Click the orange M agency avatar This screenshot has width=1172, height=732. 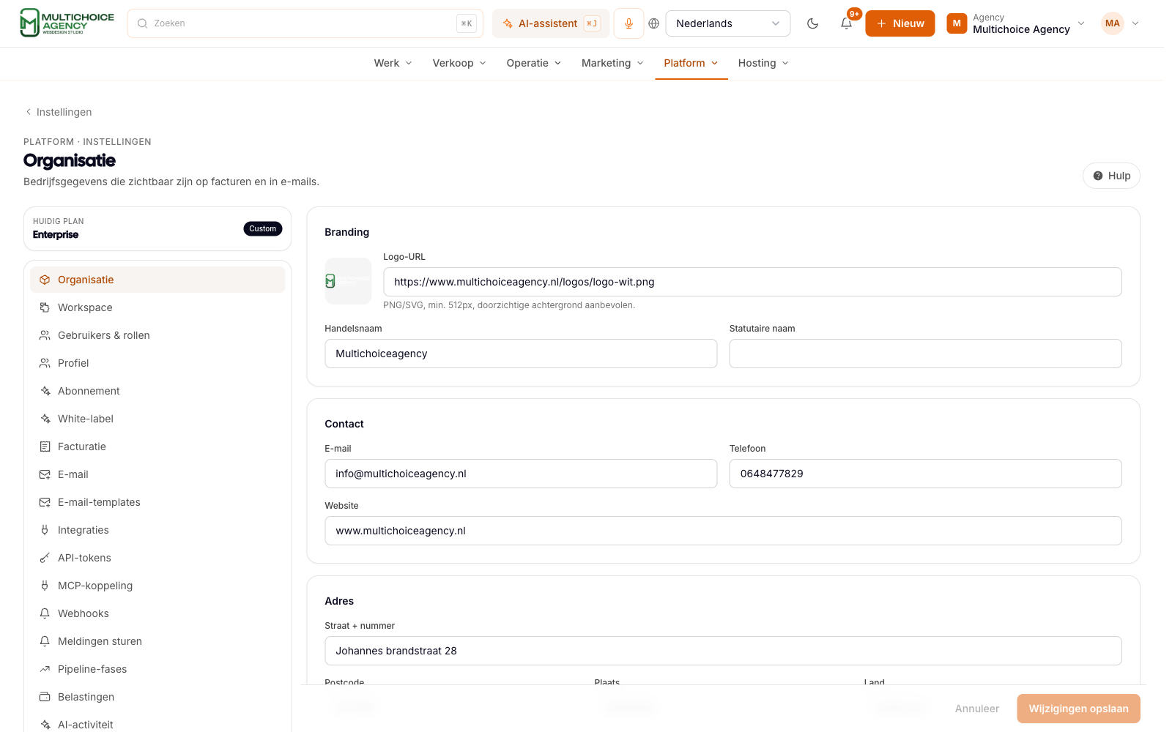click(957, 23)
